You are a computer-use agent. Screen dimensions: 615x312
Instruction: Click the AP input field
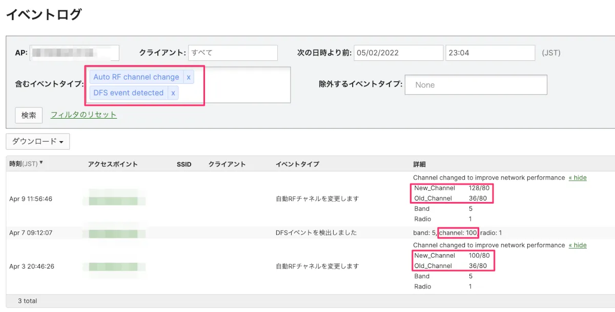(x=74, y=53)
